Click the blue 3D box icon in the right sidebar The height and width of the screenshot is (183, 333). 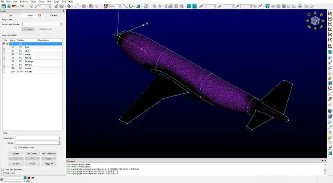coord(330,116)
